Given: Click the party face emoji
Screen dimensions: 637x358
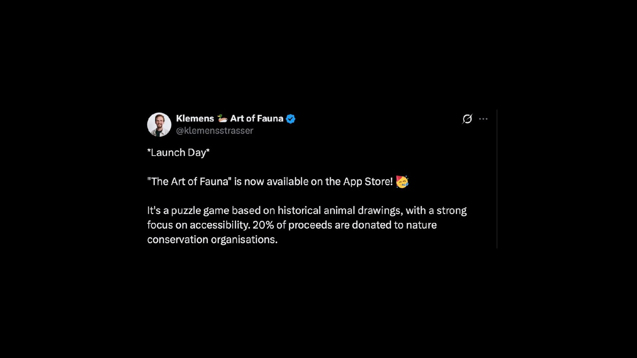Looking at the screenshot, I should click(402, 182).
